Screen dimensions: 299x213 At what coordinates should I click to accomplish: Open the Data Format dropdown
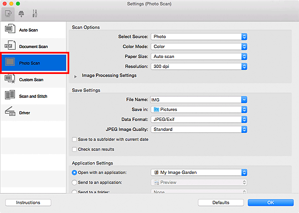pyautogui.click(x=199, y=119)
